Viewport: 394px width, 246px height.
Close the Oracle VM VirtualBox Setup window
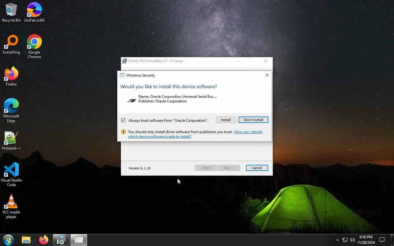tap(266, 61)
